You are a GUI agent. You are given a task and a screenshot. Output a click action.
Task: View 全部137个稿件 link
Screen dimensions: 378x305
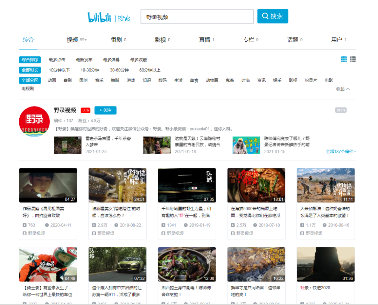[341, 151]
